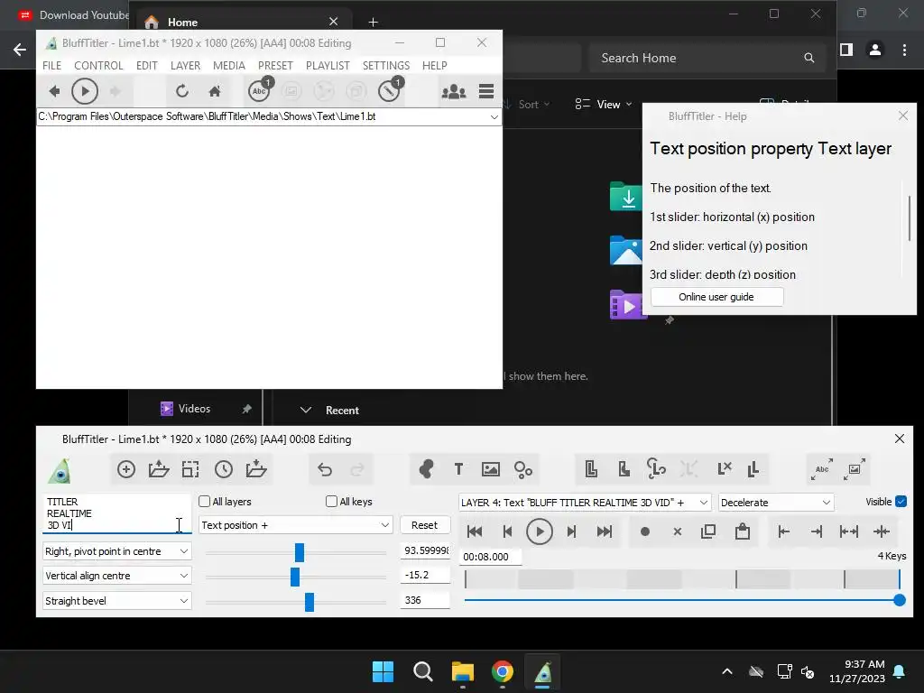Click the depth position slider handle
This screenshot has width=924, height=693.
[x=310, y=602]
